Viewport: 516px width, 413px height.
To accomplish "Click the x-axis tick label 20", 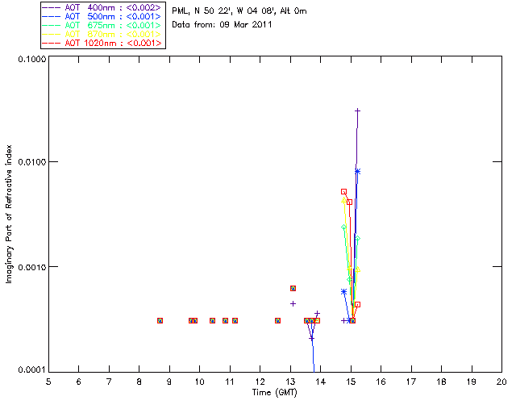I will point(501,382).
